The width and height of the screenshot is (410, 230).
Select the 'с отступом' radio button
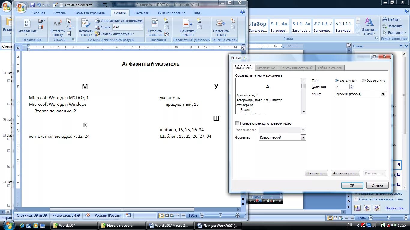click(x=337, y=81)
